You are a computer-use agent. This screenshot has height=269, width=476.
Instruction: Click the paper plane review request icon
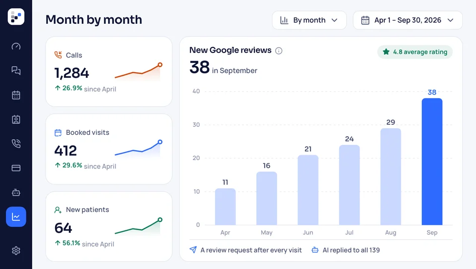(x=193, y=250)
